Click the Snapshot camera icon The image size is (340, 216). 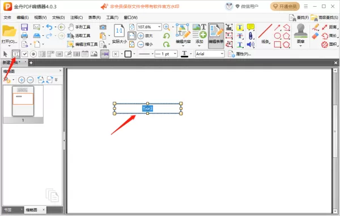[x=103, y=27]
